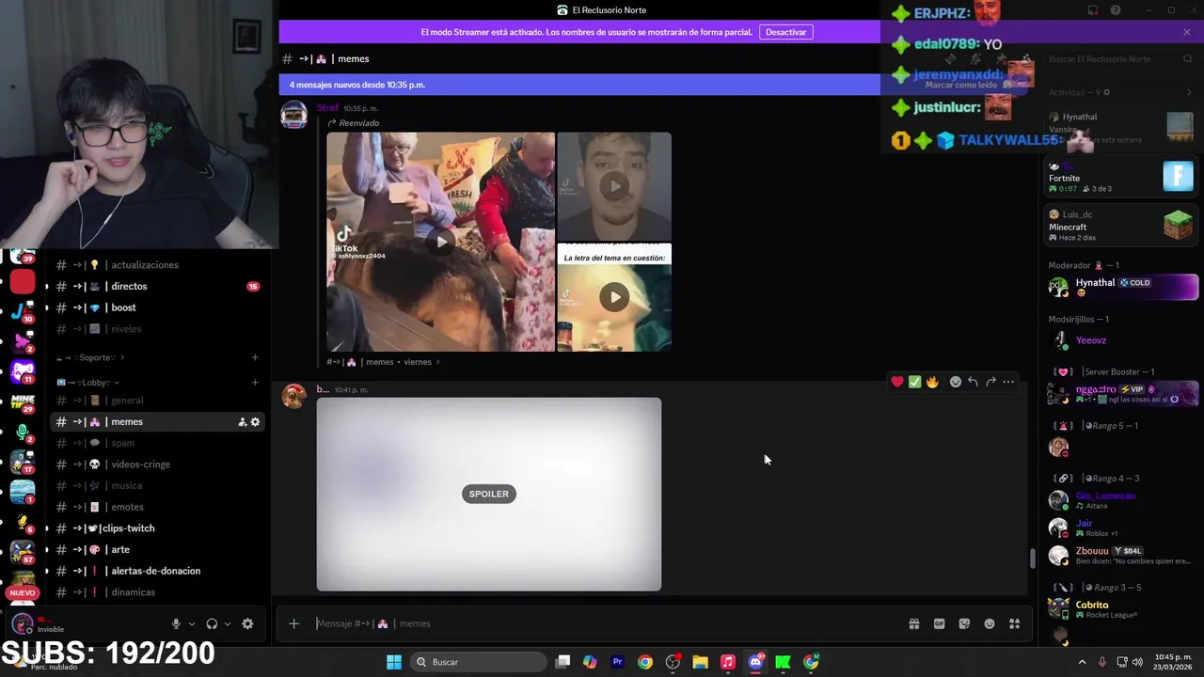Open Discord help question mark icon
The image size is (1204, 677).
coord(1116,10)
